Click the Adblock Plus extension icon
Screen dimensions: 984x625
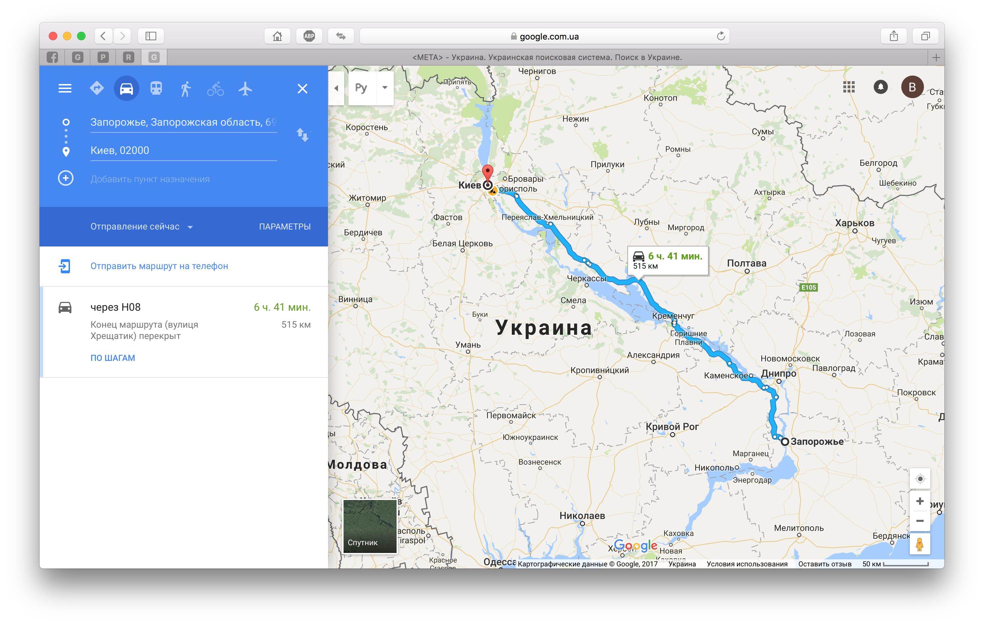tap(309, 36)
